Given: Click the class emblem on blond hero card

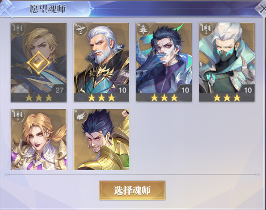Looking at the screenshot, I should [x=18, y=29].
